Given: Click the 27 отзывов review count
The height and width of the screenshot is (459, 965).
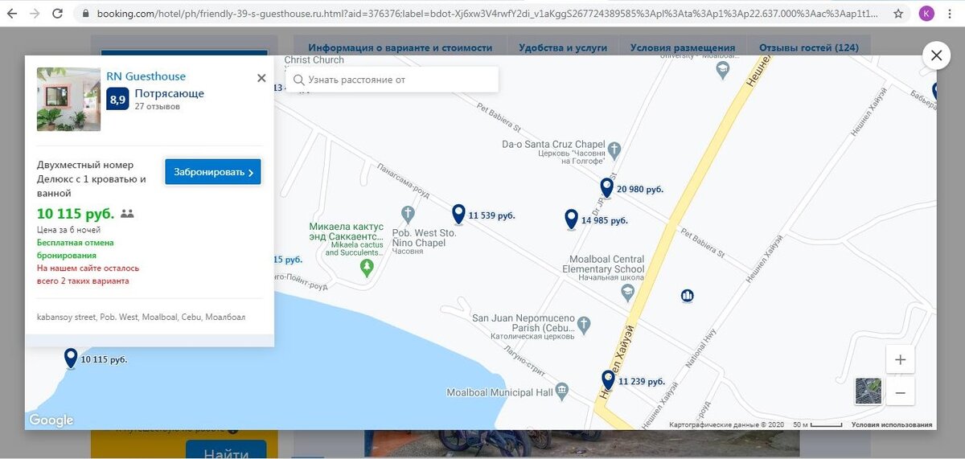Looking at the screenshot, I should [x=158, y=106].
